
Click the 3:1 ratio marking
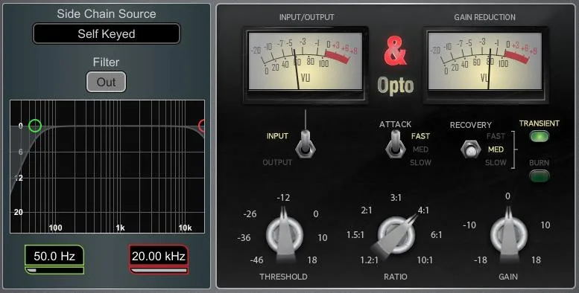(x=396, y=198)
